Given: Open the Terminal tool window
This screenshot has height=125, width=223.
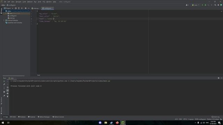Looking at the screenshot, I should pos(31,117).
